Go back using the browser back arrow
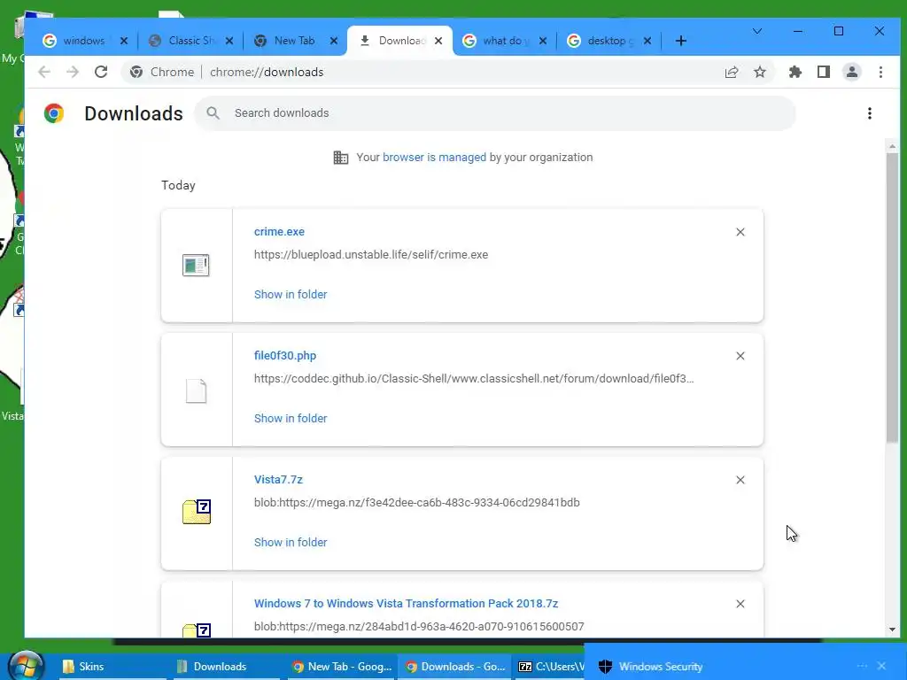 (x=44, y=72)
